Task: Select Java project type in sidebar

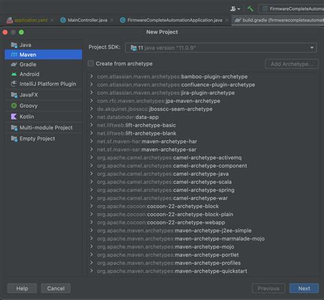Action: 43,45
